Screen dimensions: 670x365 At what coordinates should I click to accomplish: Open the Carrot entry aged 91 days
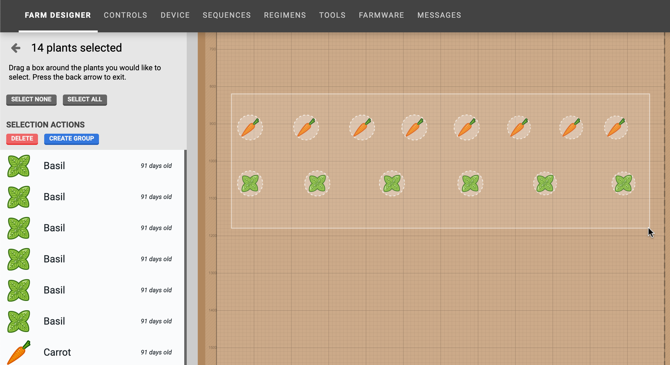click(57, 352)
